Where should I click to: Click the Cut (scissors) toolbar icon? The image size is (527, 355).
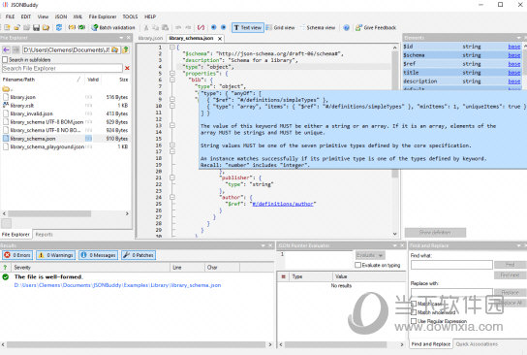(146, 27)
